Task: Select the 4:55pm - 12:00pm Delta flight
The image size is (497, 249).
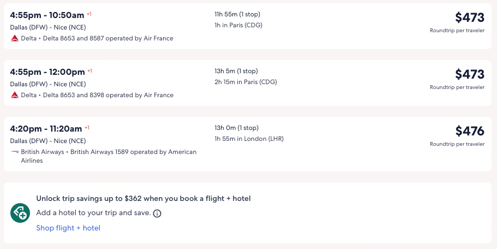Action: [47, 72]
